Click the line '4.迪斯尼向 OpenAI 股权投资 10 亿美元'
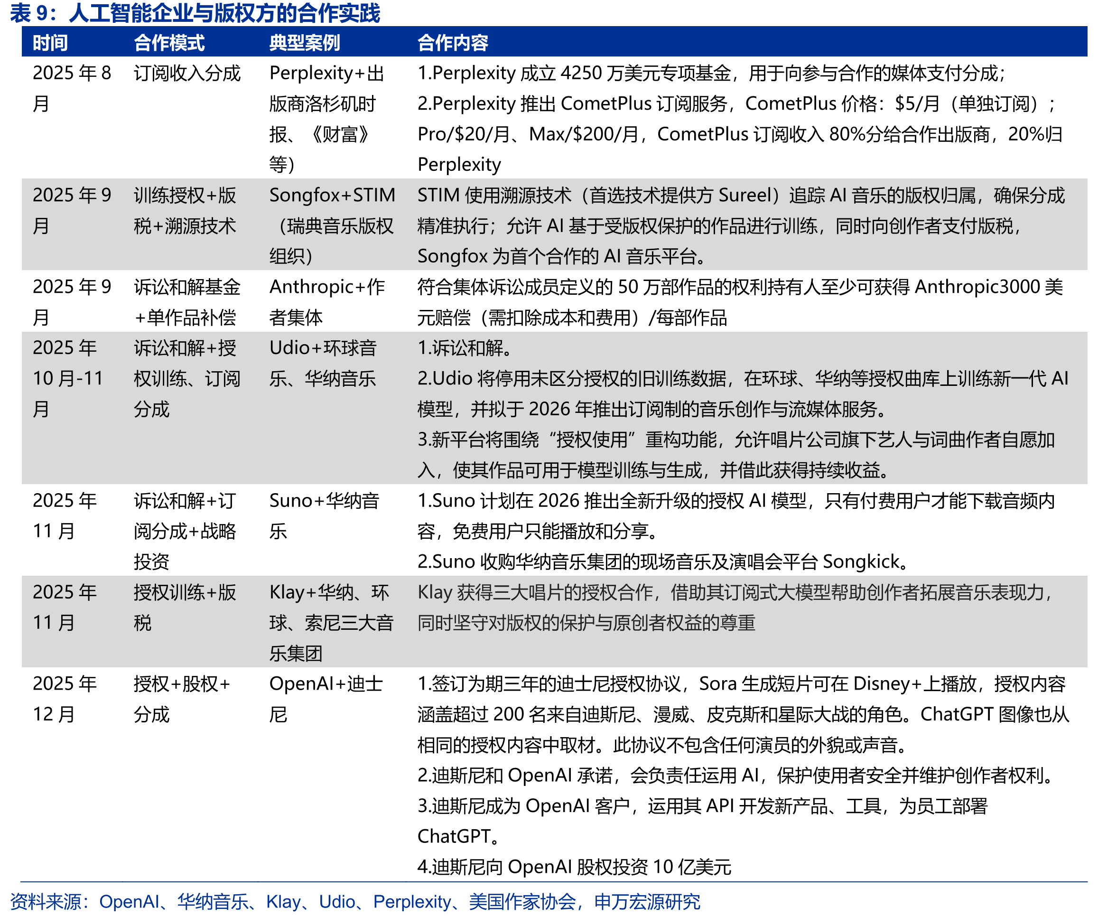The image size is (1098, 917). (x=574, y=868)
